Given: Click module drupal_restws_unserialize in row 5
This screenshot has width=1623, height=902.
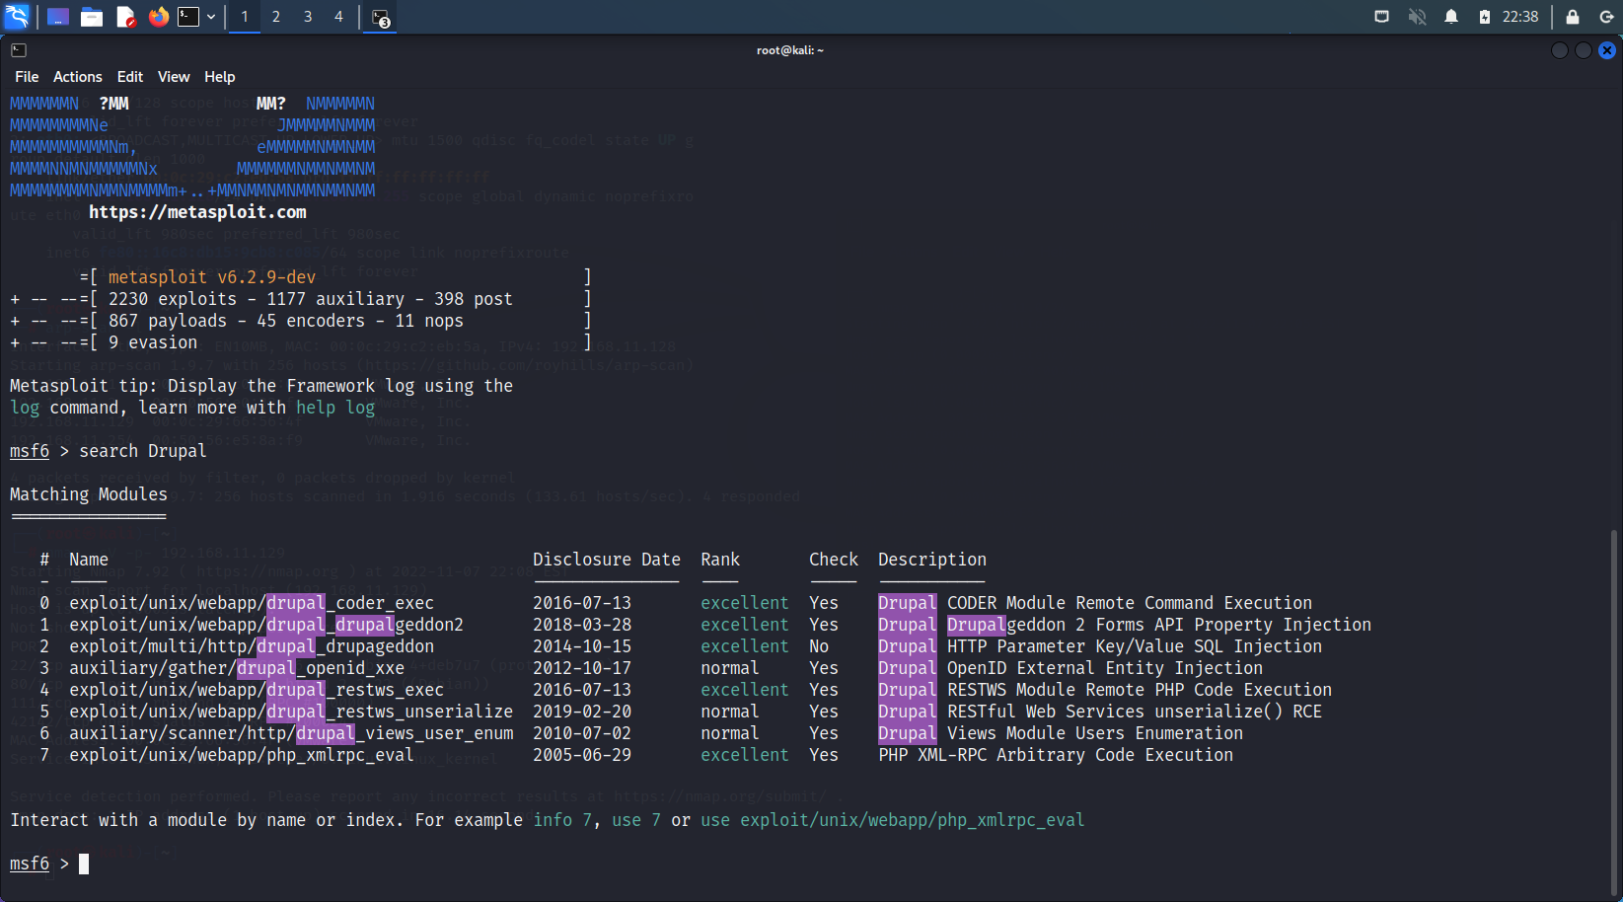Looking at the screenshot, I should pyautogui.click(x=291, y=712).
